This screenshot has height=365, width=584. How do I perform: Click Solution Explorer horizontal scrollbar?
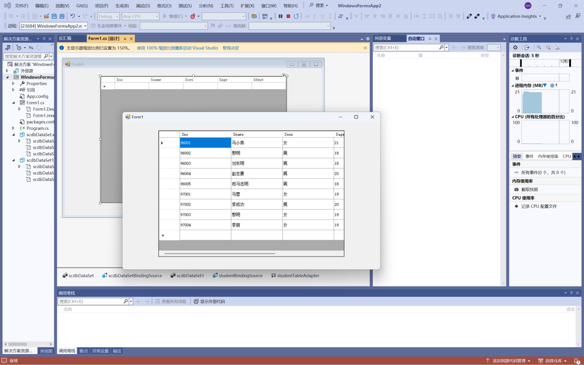point(17,344)
